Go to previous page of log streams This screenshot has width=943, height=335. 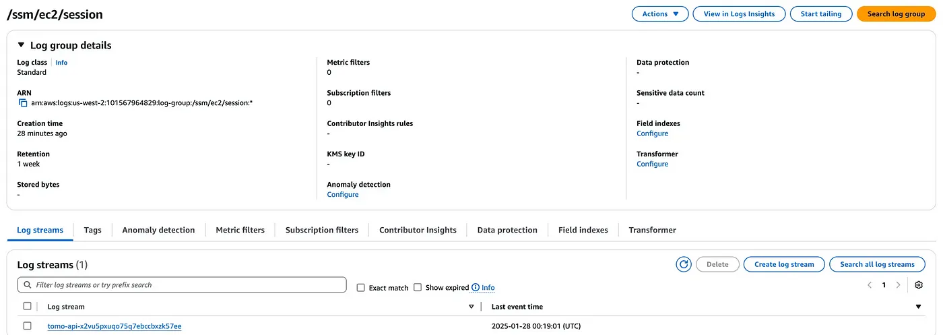coord(870,285)
